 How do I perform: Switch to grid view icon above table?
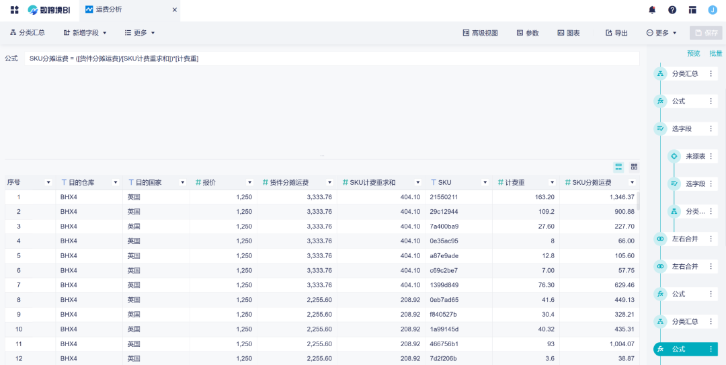pos(635,167)
